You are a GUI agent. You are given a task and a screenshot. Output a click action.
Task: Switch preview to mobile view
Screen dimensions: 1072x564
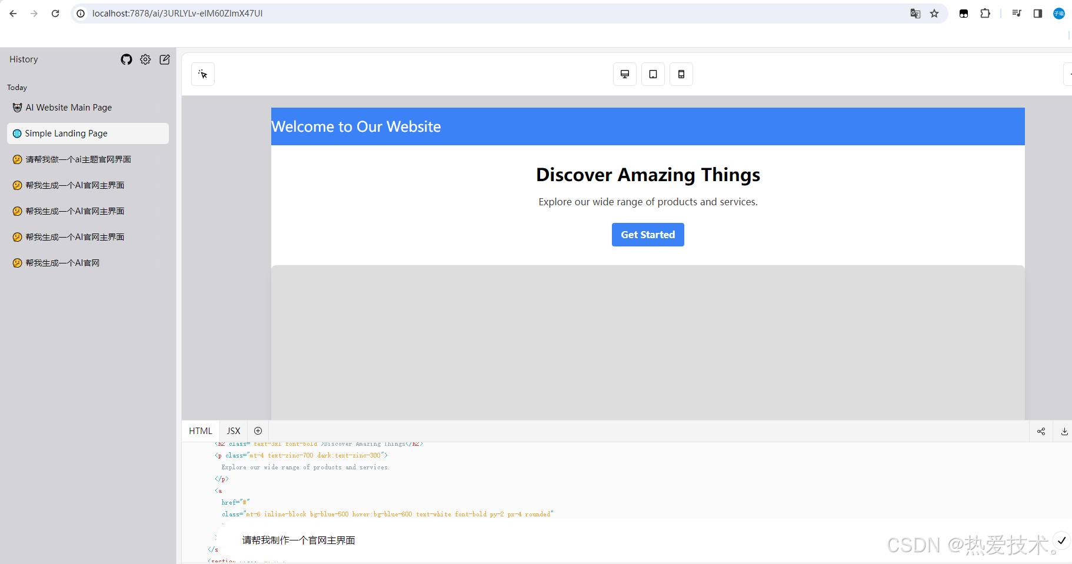pyautogui.click(x=681, y=74)
